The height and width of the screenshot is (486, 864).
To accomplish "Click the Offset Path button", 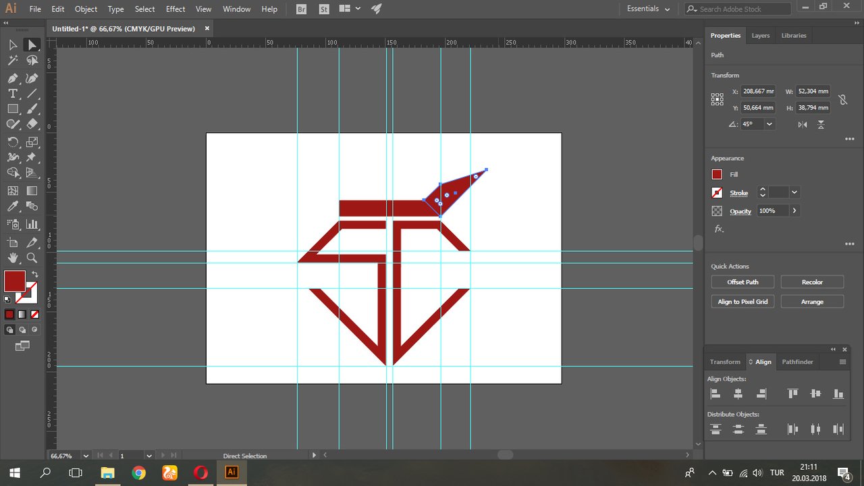I will (742, 282).
